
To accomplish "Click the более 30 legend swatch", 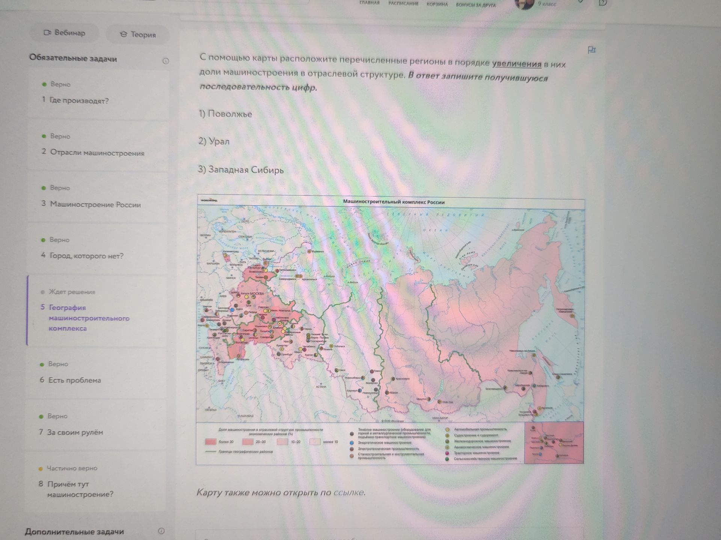I will pyautogui.click(x=211, y=442).
